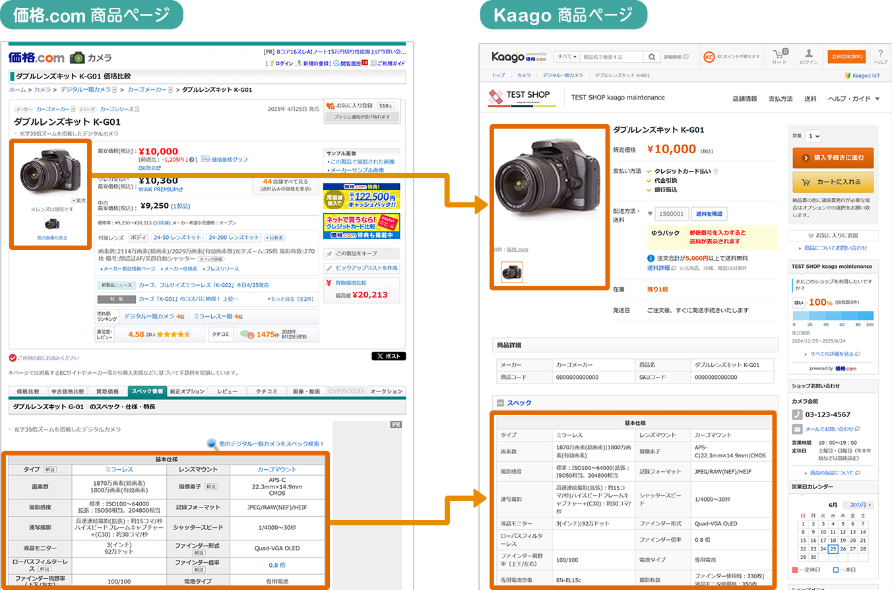892x590 pixels.
Task: Select the 24-200 レンズキット option
Action: [234, 238]
